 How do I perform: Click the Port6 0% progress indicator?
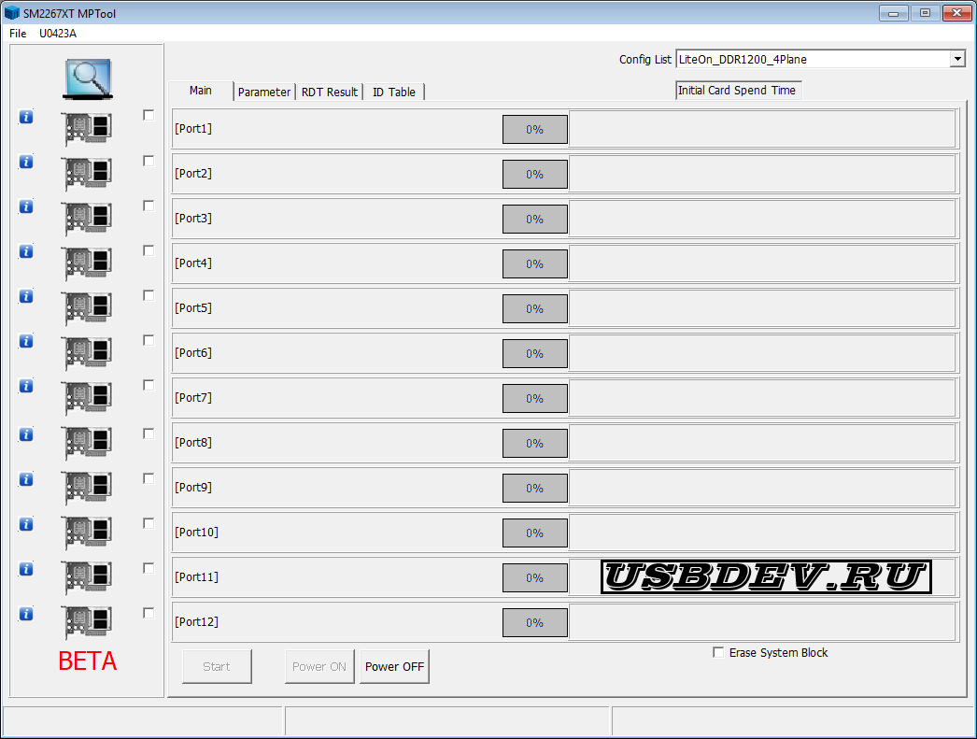[535, 353]
